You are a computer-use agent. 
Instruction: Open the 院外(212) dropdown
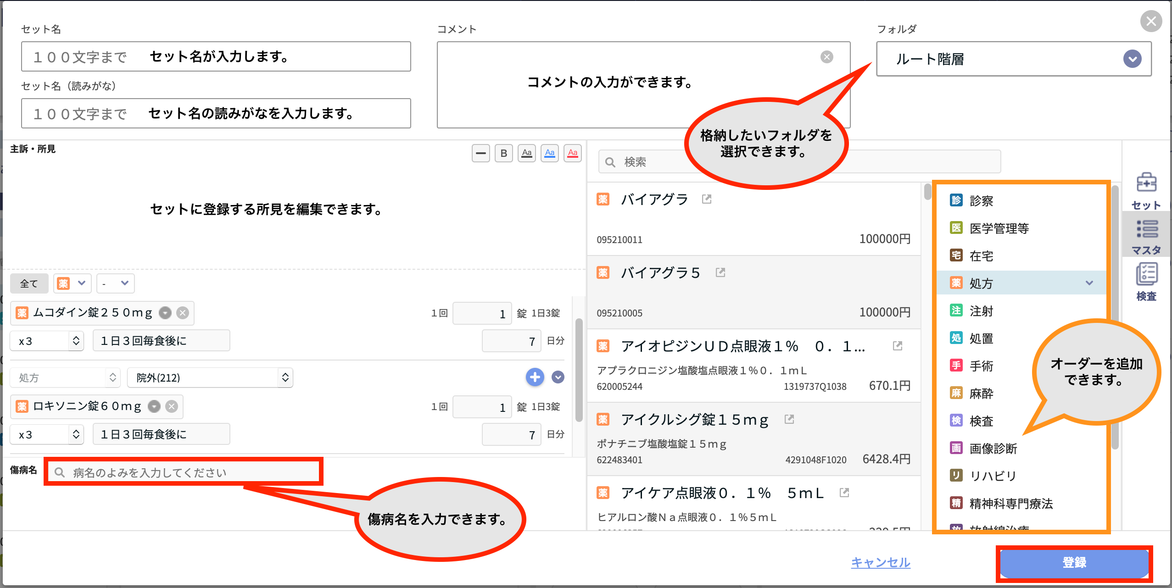(x=209, y=377)
